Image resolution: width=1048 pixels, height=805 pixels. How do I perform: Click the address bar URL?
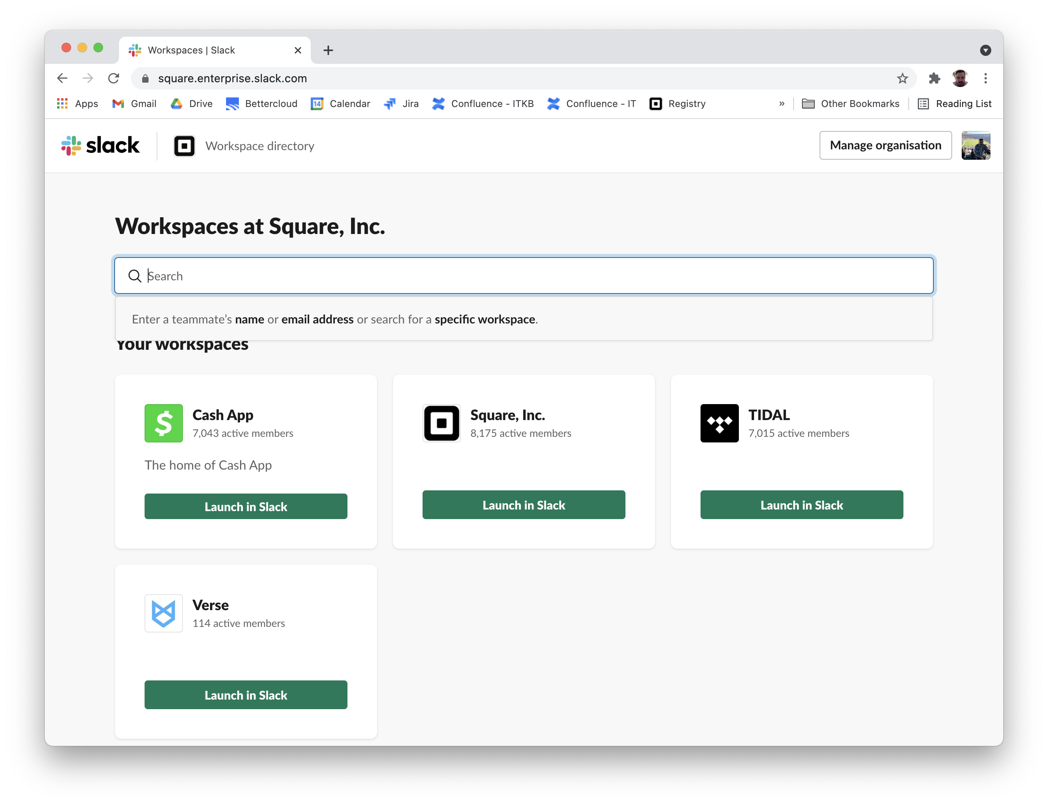(x=232, y=78)
